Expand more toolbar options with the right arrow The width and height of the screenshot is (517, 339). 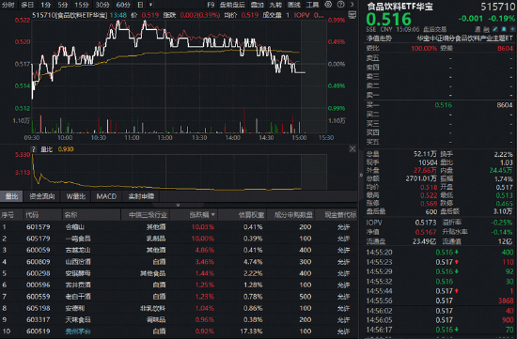pyautogui.click(x=352, y=5)
